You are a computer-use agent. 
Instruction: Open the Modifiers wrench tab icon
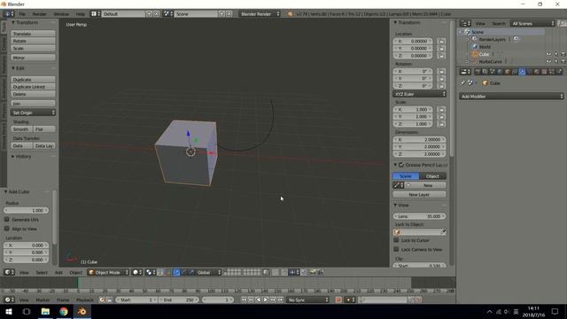pyautogui.click(x=522, y=72)
